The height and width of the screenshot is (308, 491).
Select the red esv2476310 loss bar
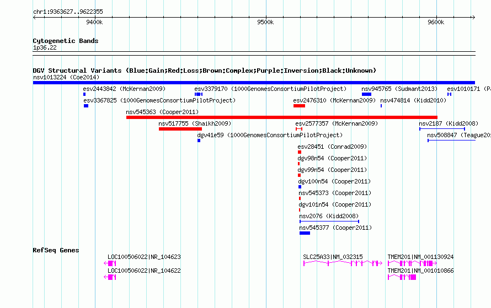[299, 106]
